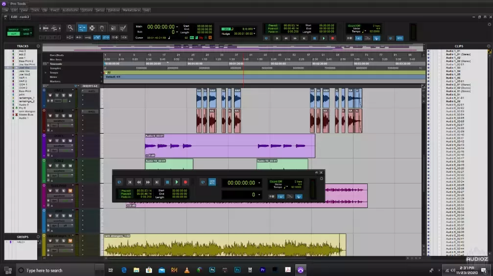493x276 pixels.
Task: Open the HAR 1 insert A slot
Action: pyautogui.click(x=91, y=91)
